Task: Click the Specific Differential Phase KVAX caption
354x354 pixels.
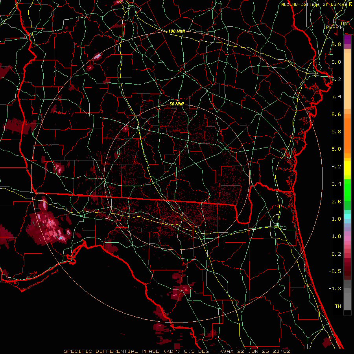Action: (x=177, y=351)
